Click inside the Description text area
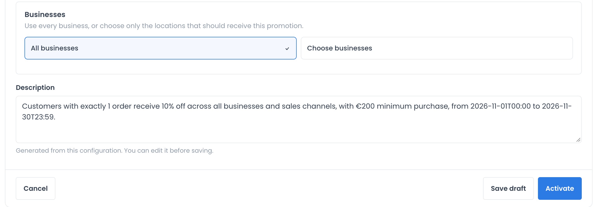 tap(298, 119)
